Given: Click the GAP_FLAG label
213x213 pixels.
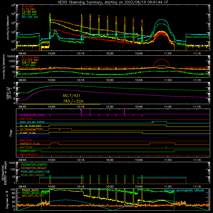Looking at the screenshot, I should coord(26,118).
